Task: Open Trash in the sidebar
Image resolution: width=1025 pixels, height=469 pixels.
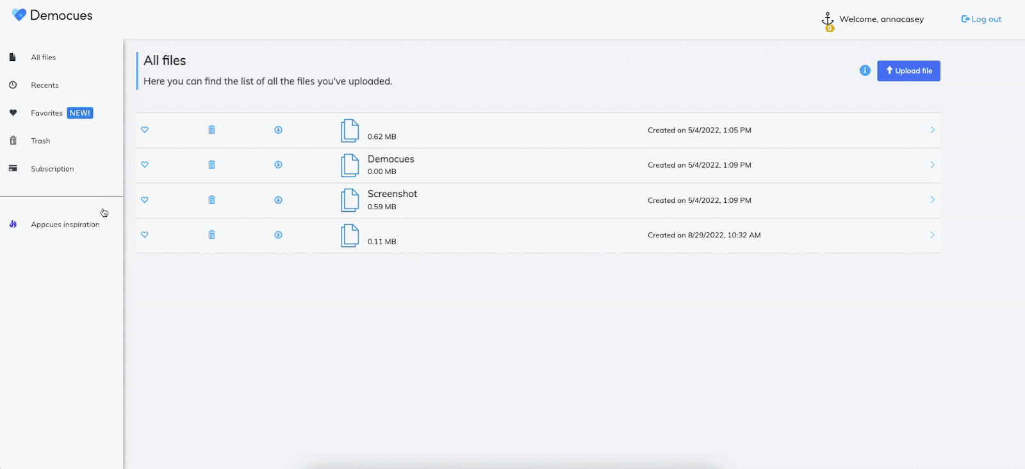Action: (x=40, y=141)
